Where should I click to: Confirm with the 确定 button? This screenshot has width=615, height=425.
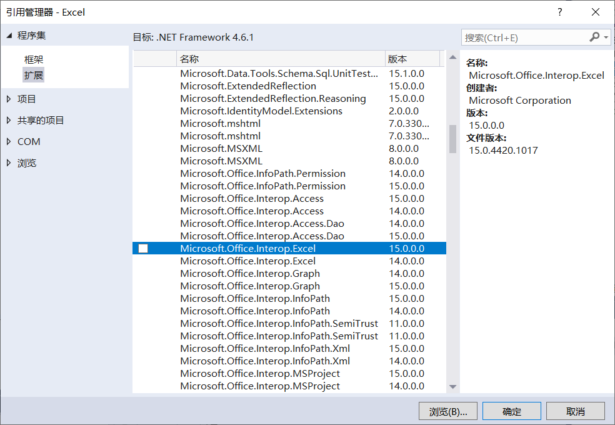point(512,411)
